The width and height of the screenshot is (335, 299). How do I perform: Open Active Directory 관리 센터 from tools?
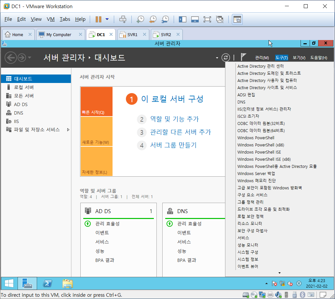[260, 66]
